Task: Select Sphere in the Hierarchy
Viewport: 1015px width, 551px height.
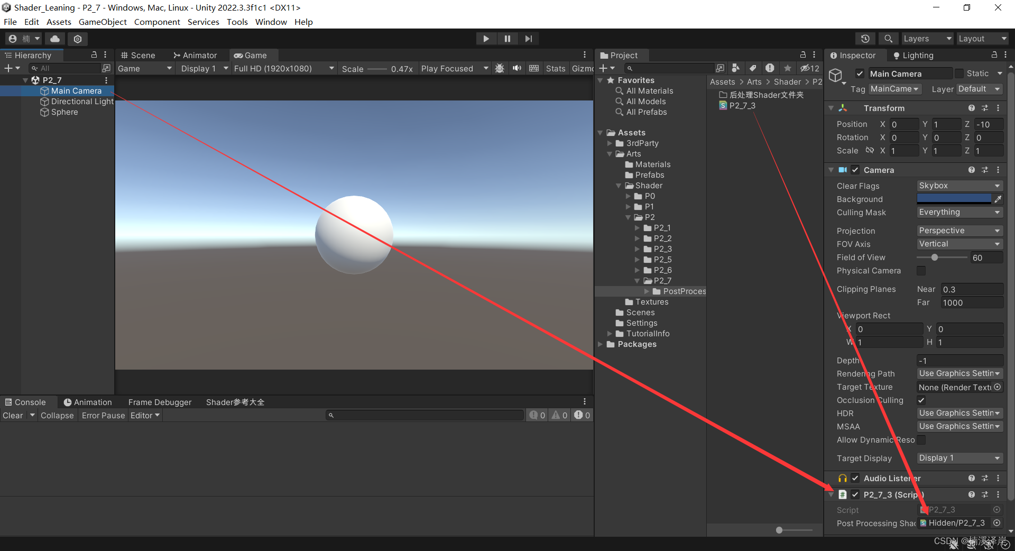Action: point(64,112)
